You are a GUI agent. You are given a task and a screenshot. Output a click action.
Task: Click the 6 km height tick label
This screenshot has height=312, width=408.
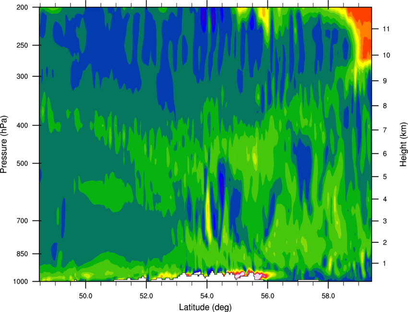pyautogui.click(x=385, y=154)
